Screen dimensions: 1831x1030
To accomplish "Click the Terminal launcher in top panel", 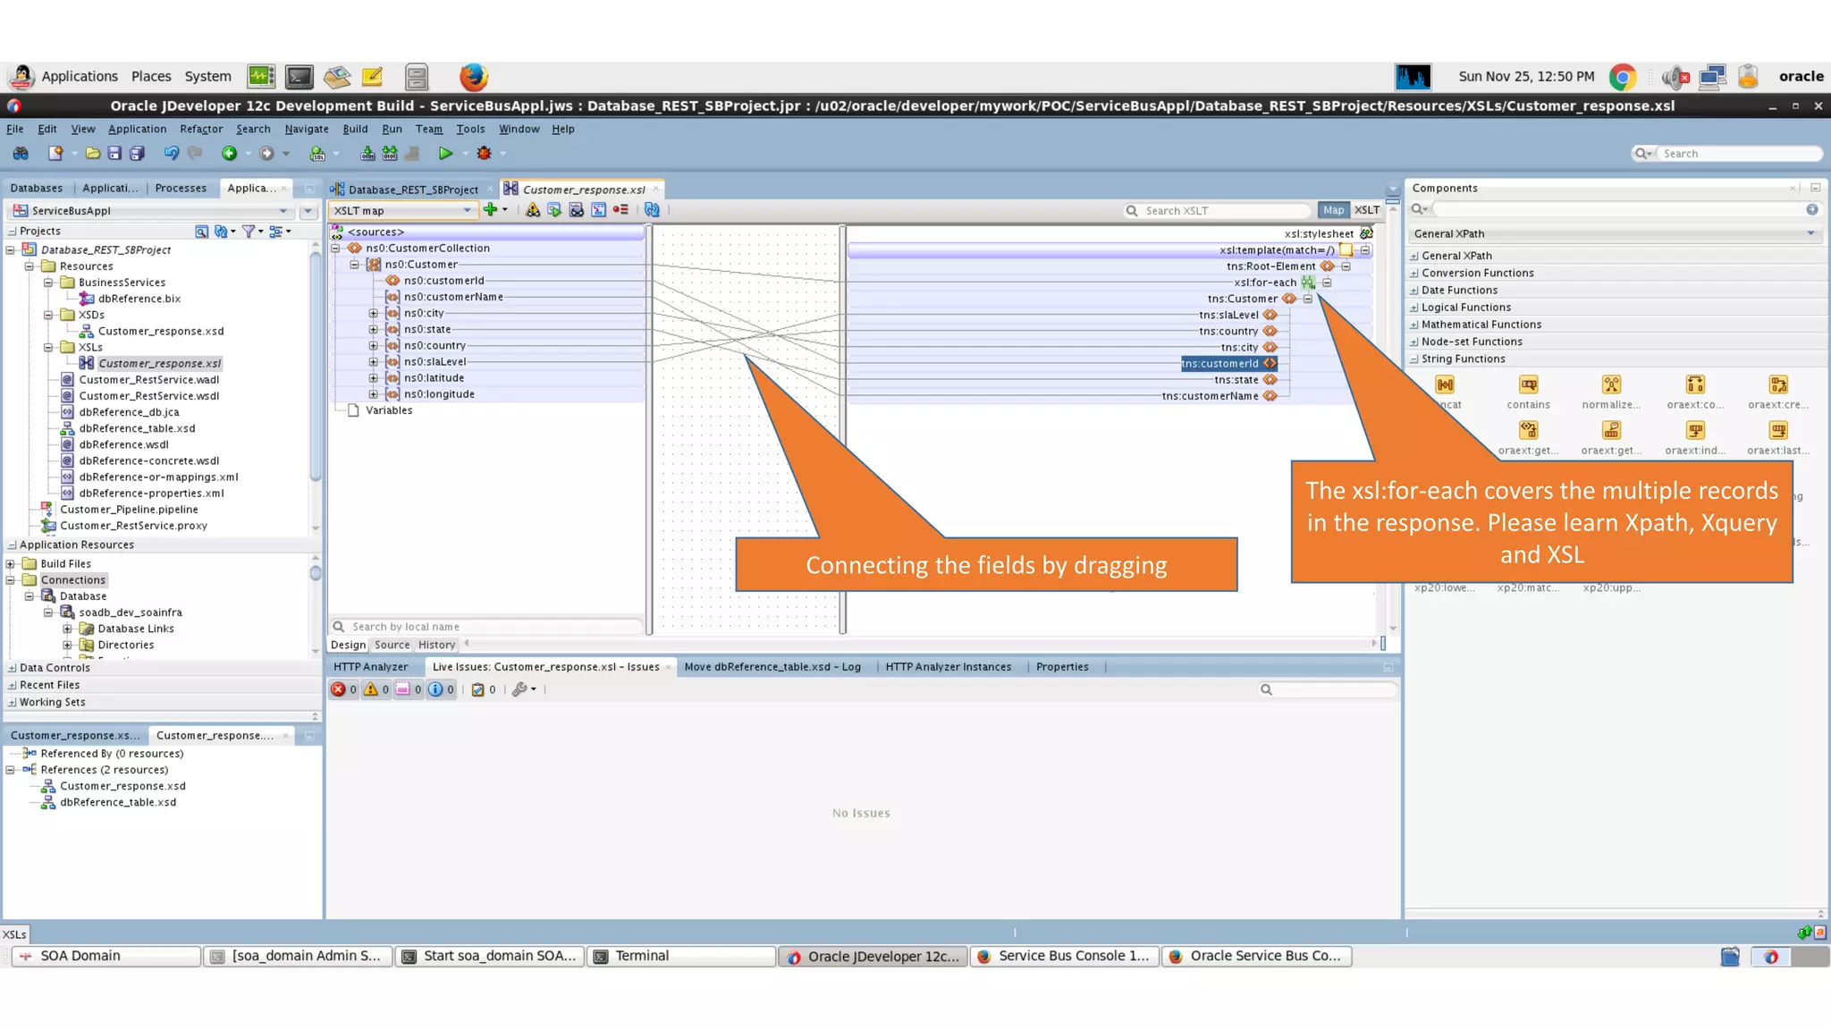I will point(299,77).
